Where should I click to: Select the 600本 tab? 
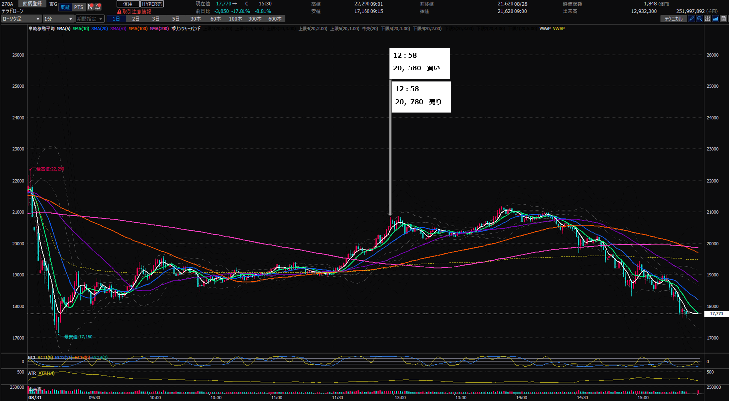pos(274,19)
